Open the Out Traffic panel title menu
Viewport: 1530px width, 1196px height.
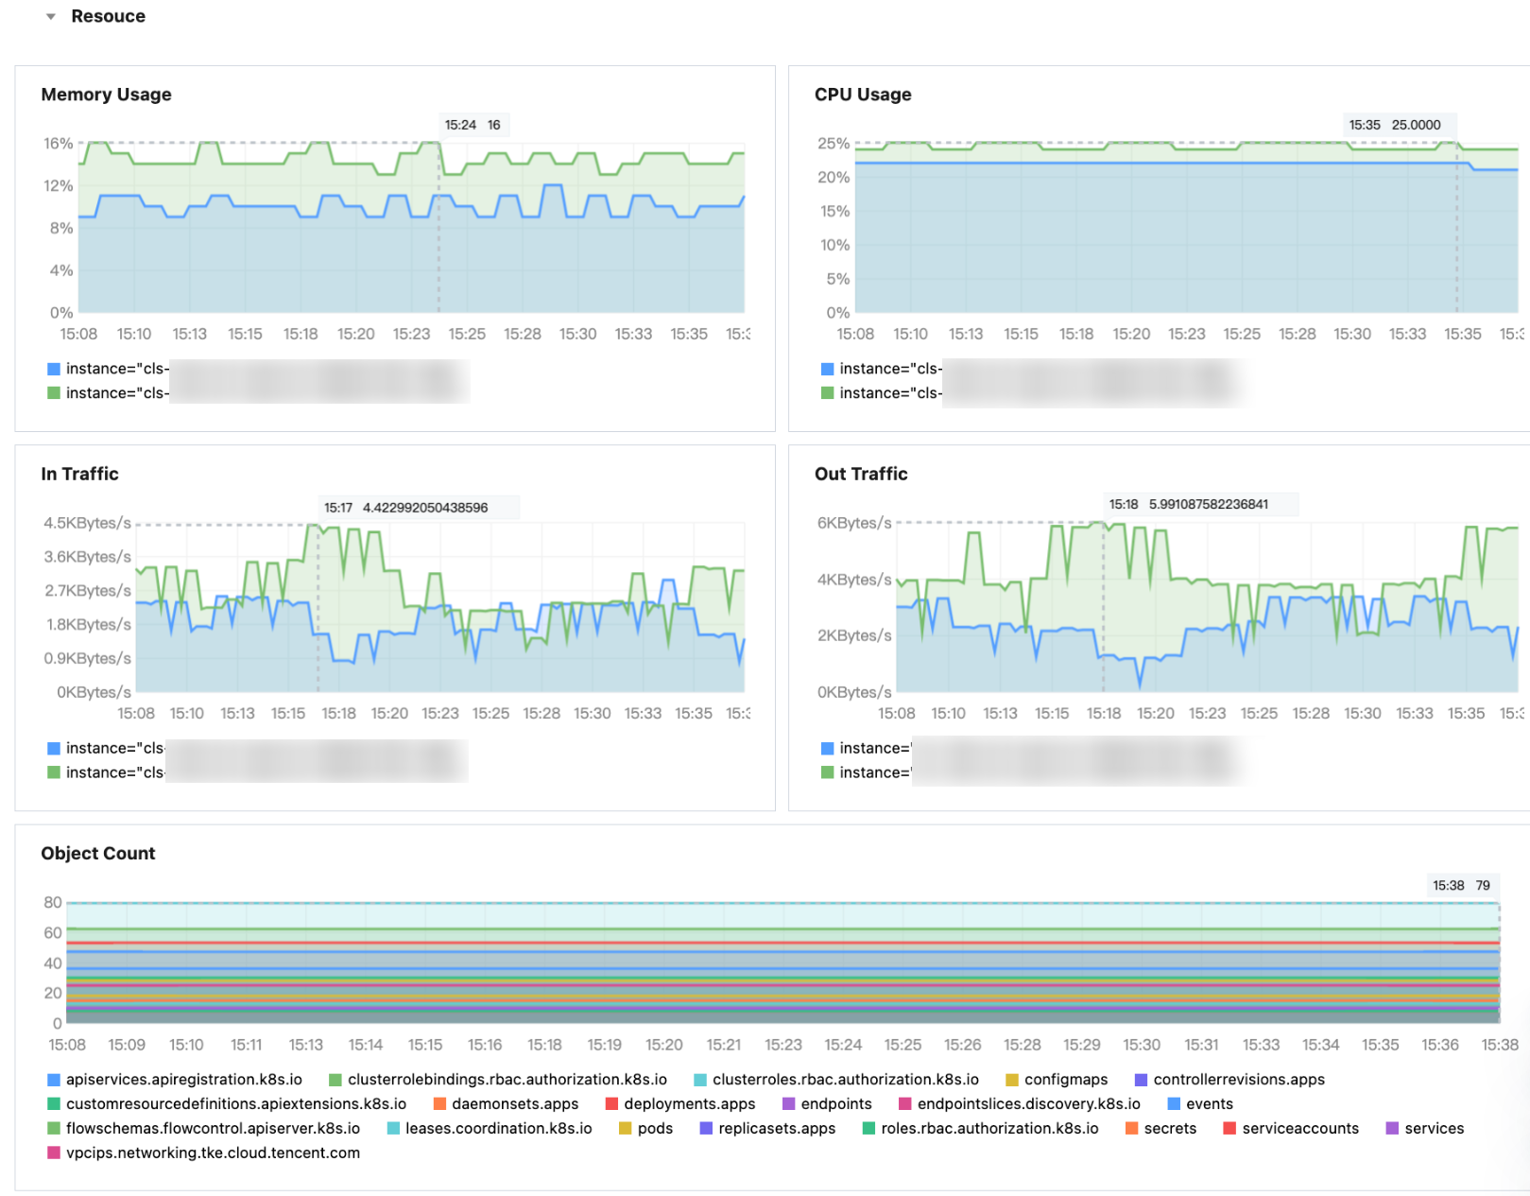coord(861,474)
